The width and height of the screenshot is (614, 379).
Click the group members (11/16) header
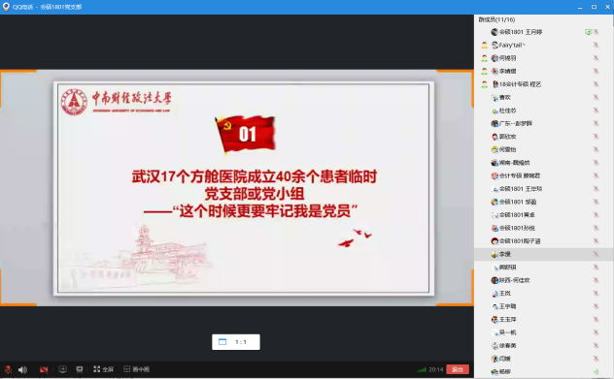tap(496, 19)
